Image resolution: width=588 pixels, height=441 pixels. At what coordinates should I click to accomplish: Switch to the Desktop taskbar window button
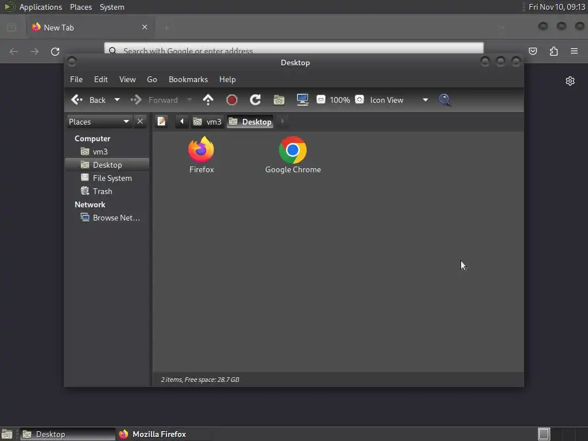pos(68,434)
